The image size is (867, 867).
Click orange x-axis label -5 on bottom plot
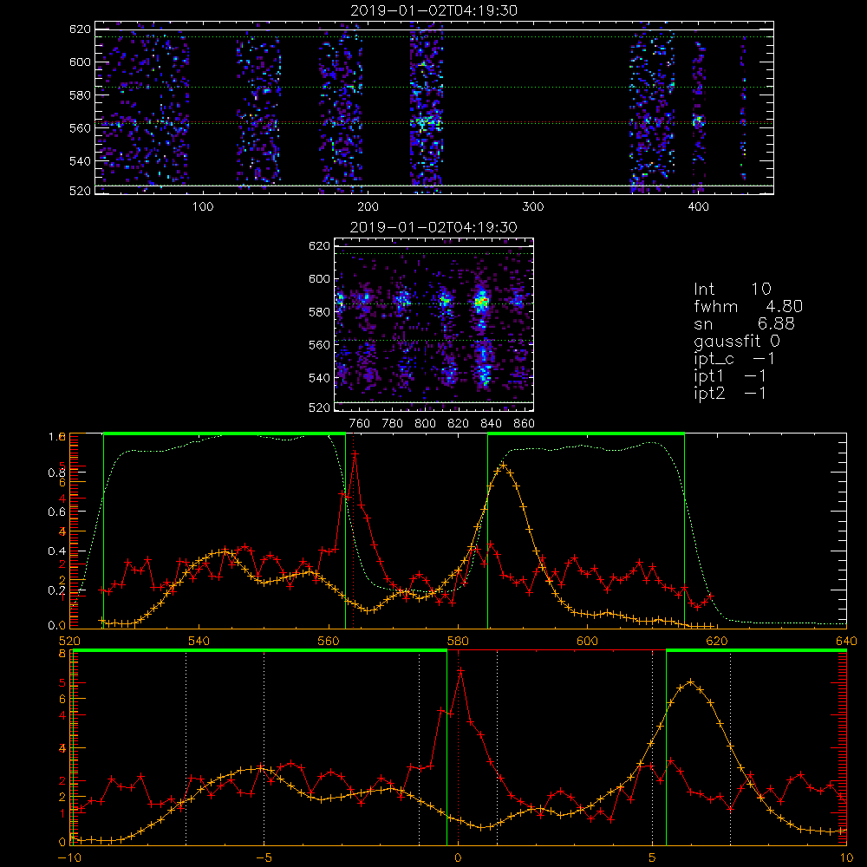pos(264,857)
